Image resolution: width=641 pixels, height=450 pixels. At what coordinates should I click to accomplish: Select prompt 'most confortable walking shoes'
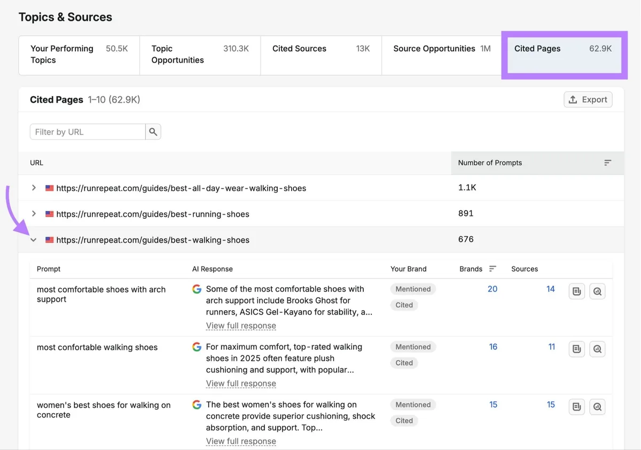coord(97,348)
